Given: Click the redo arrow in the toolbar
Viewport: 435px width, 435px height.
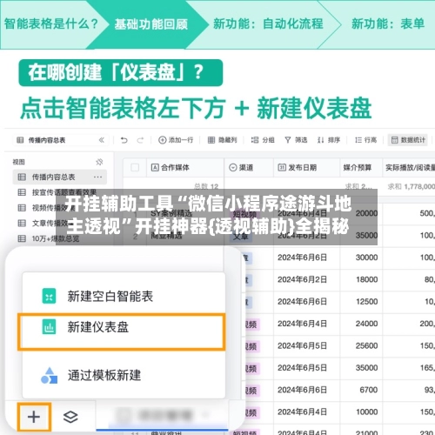Looking at the screenshot, I should [140, 140].
